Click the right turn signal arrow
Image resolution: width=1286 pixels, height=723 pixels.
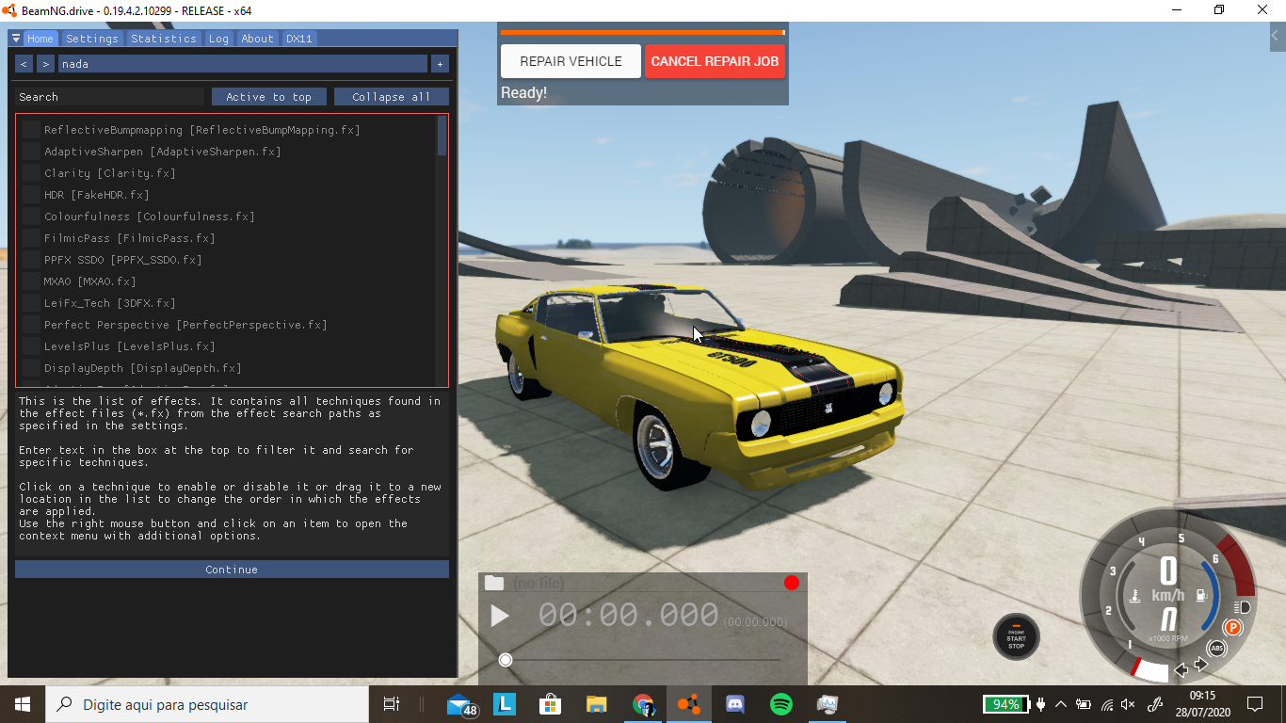click(1200, 666)
